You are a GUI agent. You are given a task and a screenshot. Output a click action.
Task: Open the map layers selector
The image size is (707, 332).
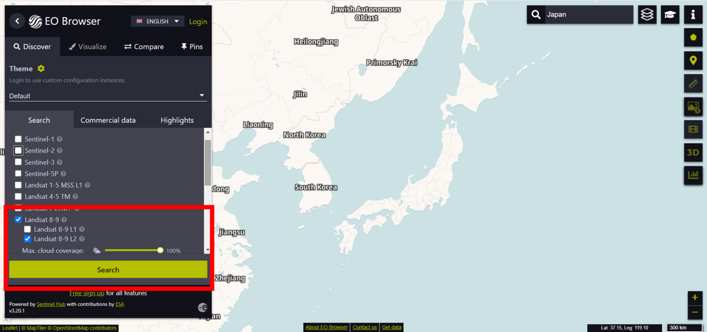[x=647, y=14]
